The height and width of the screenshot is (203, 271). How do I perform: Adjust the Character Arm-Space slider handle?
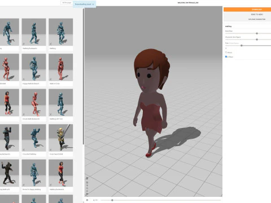click(x=257, y=39)
